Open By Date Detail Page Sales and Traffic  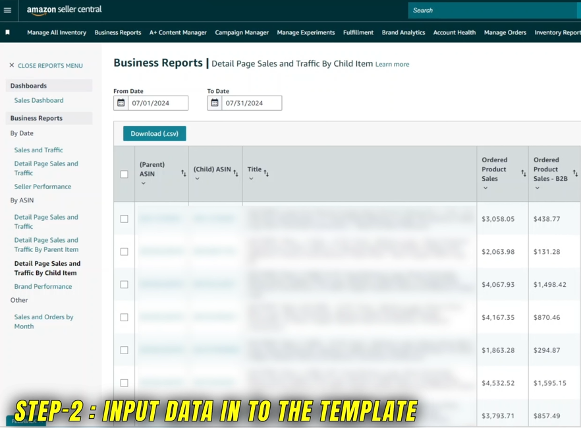[46, 168]
